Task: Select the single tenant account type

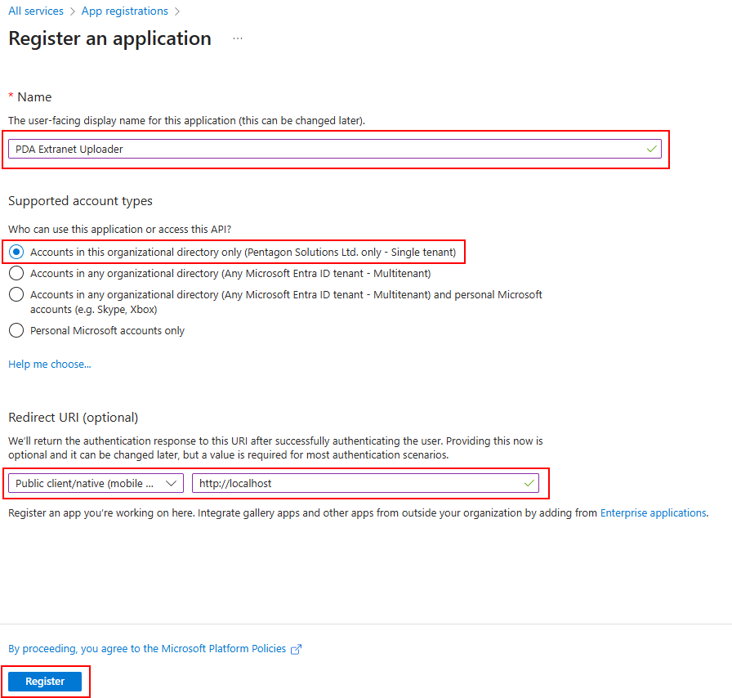Action: click(x=16, y=252)
